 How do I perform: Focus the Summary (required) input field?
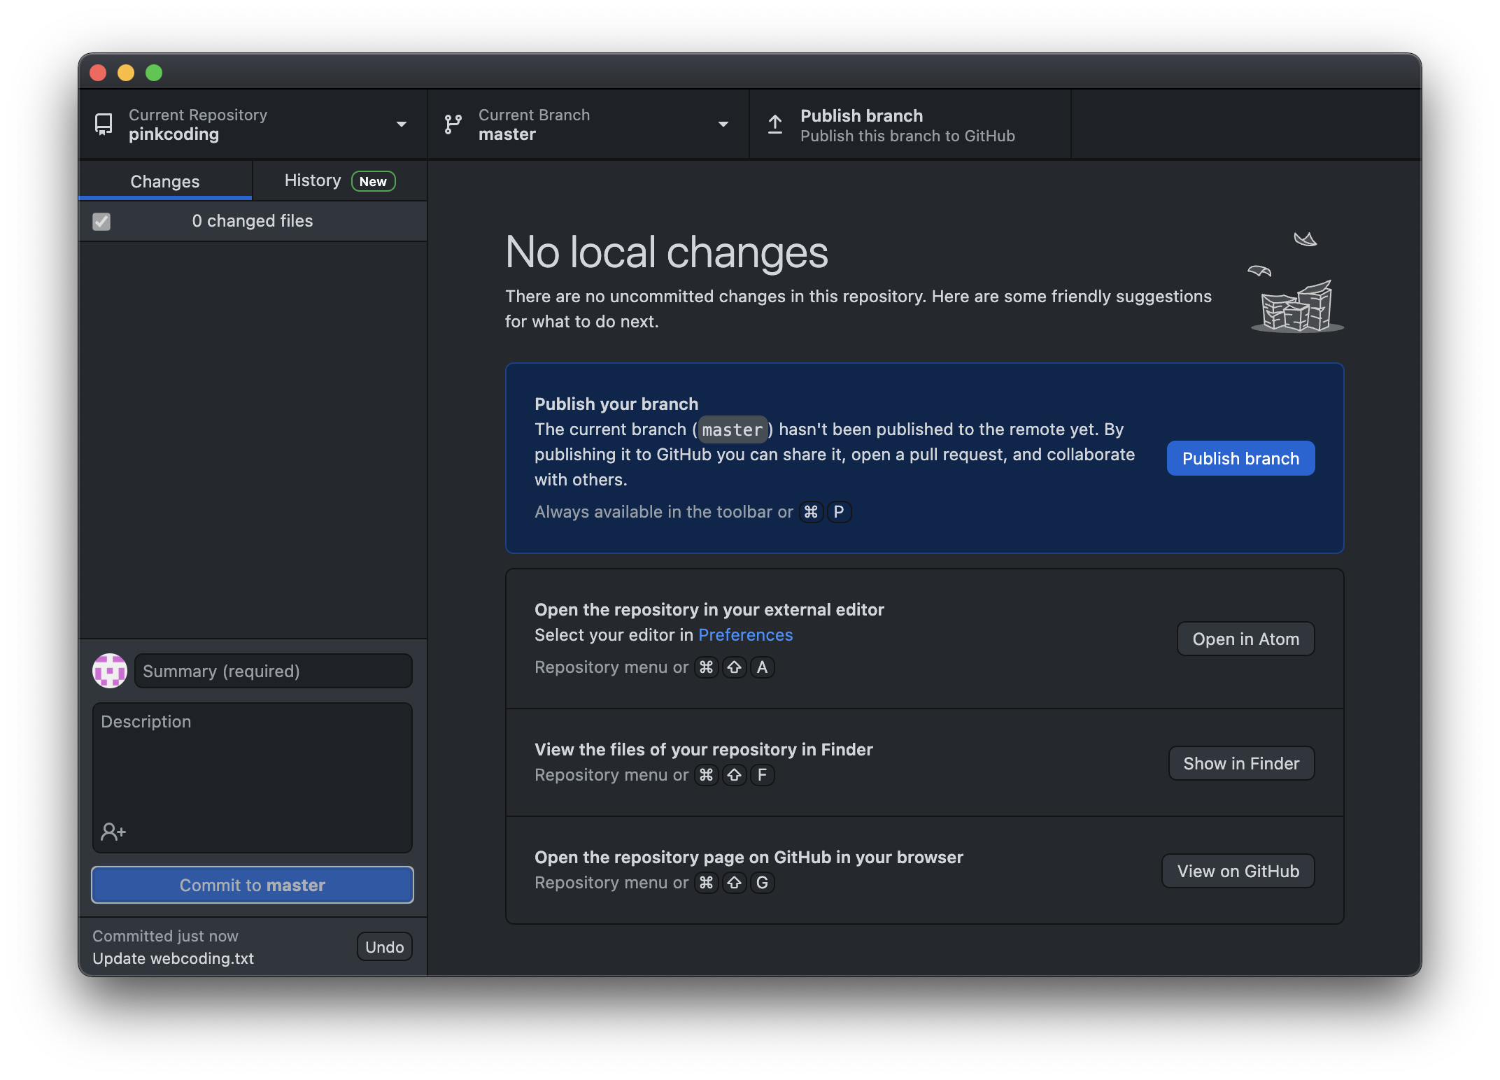(x=274, y=671)
